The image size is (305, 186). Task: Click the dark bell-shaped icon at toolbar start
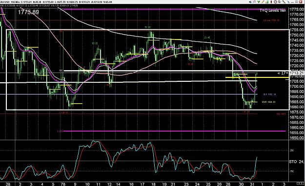(250, 2)
